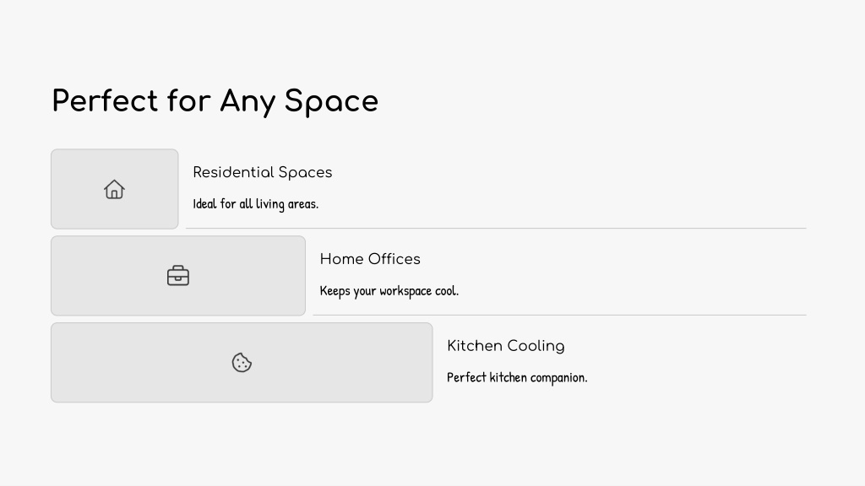The height and width of the screenshot is (486, 865).
Task: Click the divider line under Home Offices row
Action: (x=559, y=316)
